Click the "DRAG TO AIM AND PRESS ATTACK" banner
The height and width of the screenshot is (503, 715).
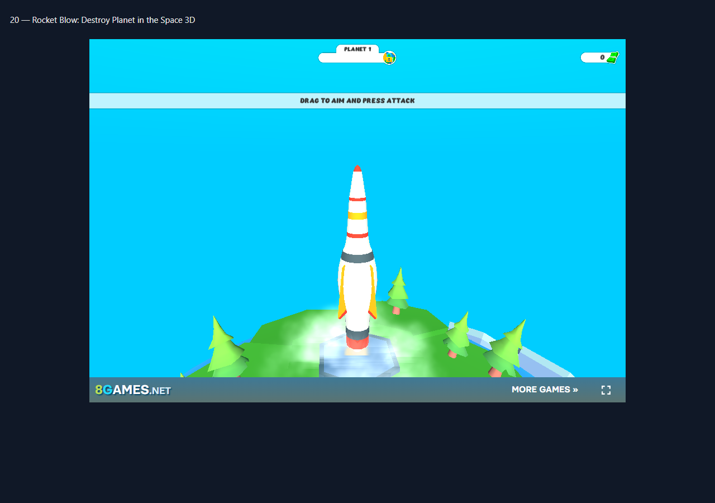pyautogui.click(x=357, y=101)
